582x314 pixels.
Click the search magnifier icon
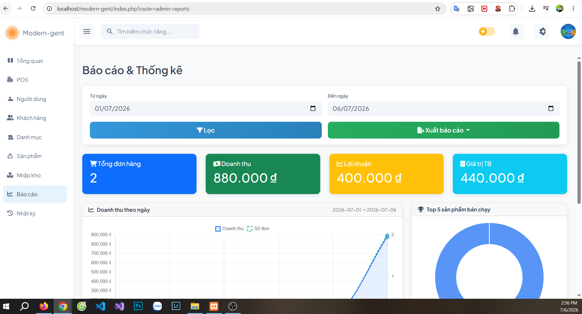point(110,31)
